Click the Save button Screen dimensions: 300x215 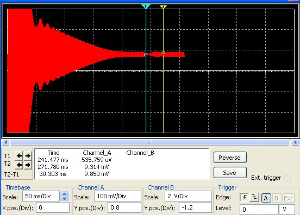(230, 173)
